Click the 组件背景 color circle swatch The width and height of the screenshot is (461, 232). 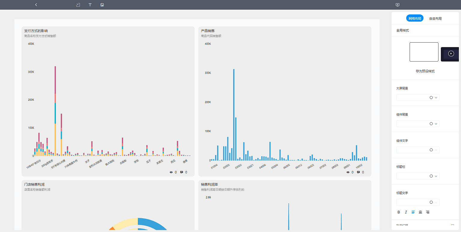tap(431, 124)
